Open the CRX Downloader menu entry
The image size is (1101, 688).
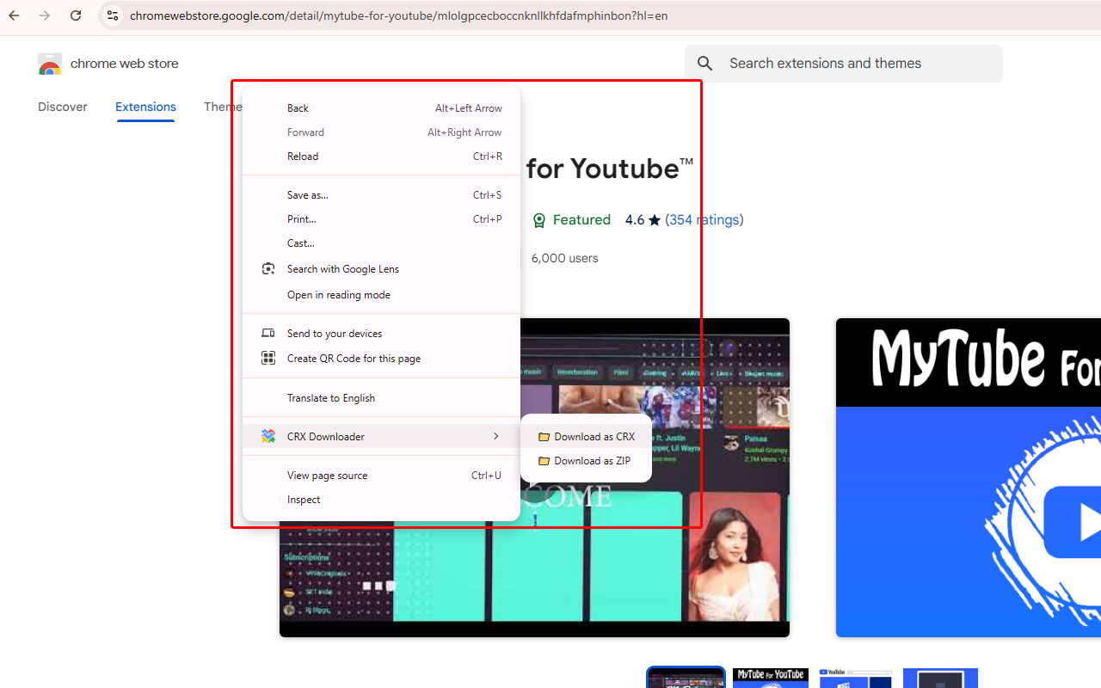(382, 437)
